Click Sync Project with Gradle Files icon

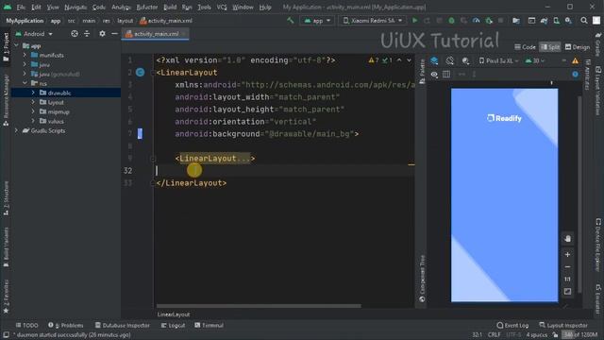tap(544, 21)
